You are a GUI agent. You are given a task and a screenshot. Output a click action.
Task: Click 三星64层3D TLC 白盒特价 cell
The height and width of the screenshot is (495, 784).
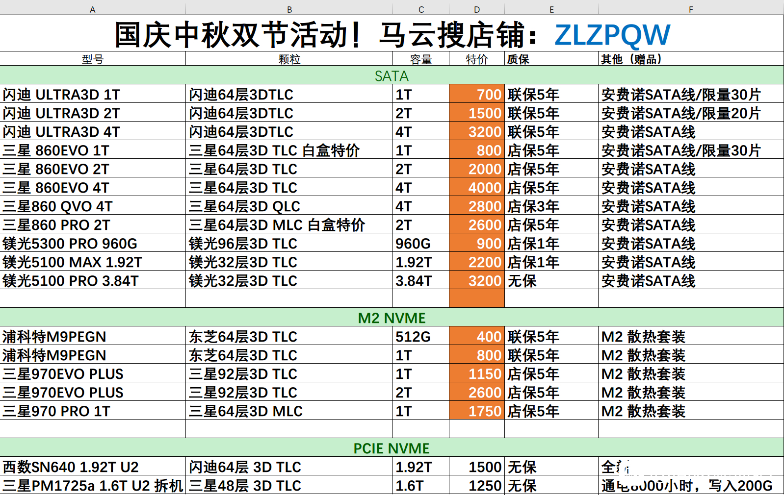(289, 150)
